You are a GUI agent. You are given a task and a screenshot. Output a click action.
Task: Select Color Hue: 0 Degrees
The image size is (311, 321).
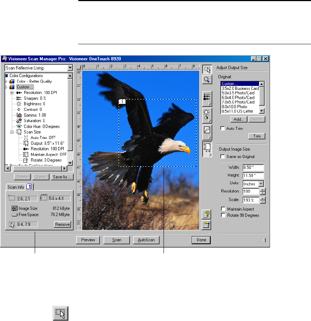click(42, 126)
